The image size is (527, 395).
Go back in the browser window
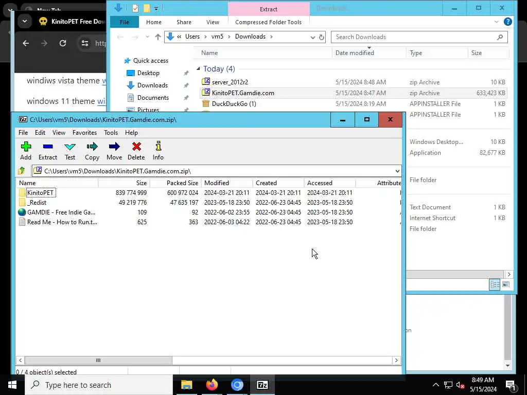coord(26,43)
